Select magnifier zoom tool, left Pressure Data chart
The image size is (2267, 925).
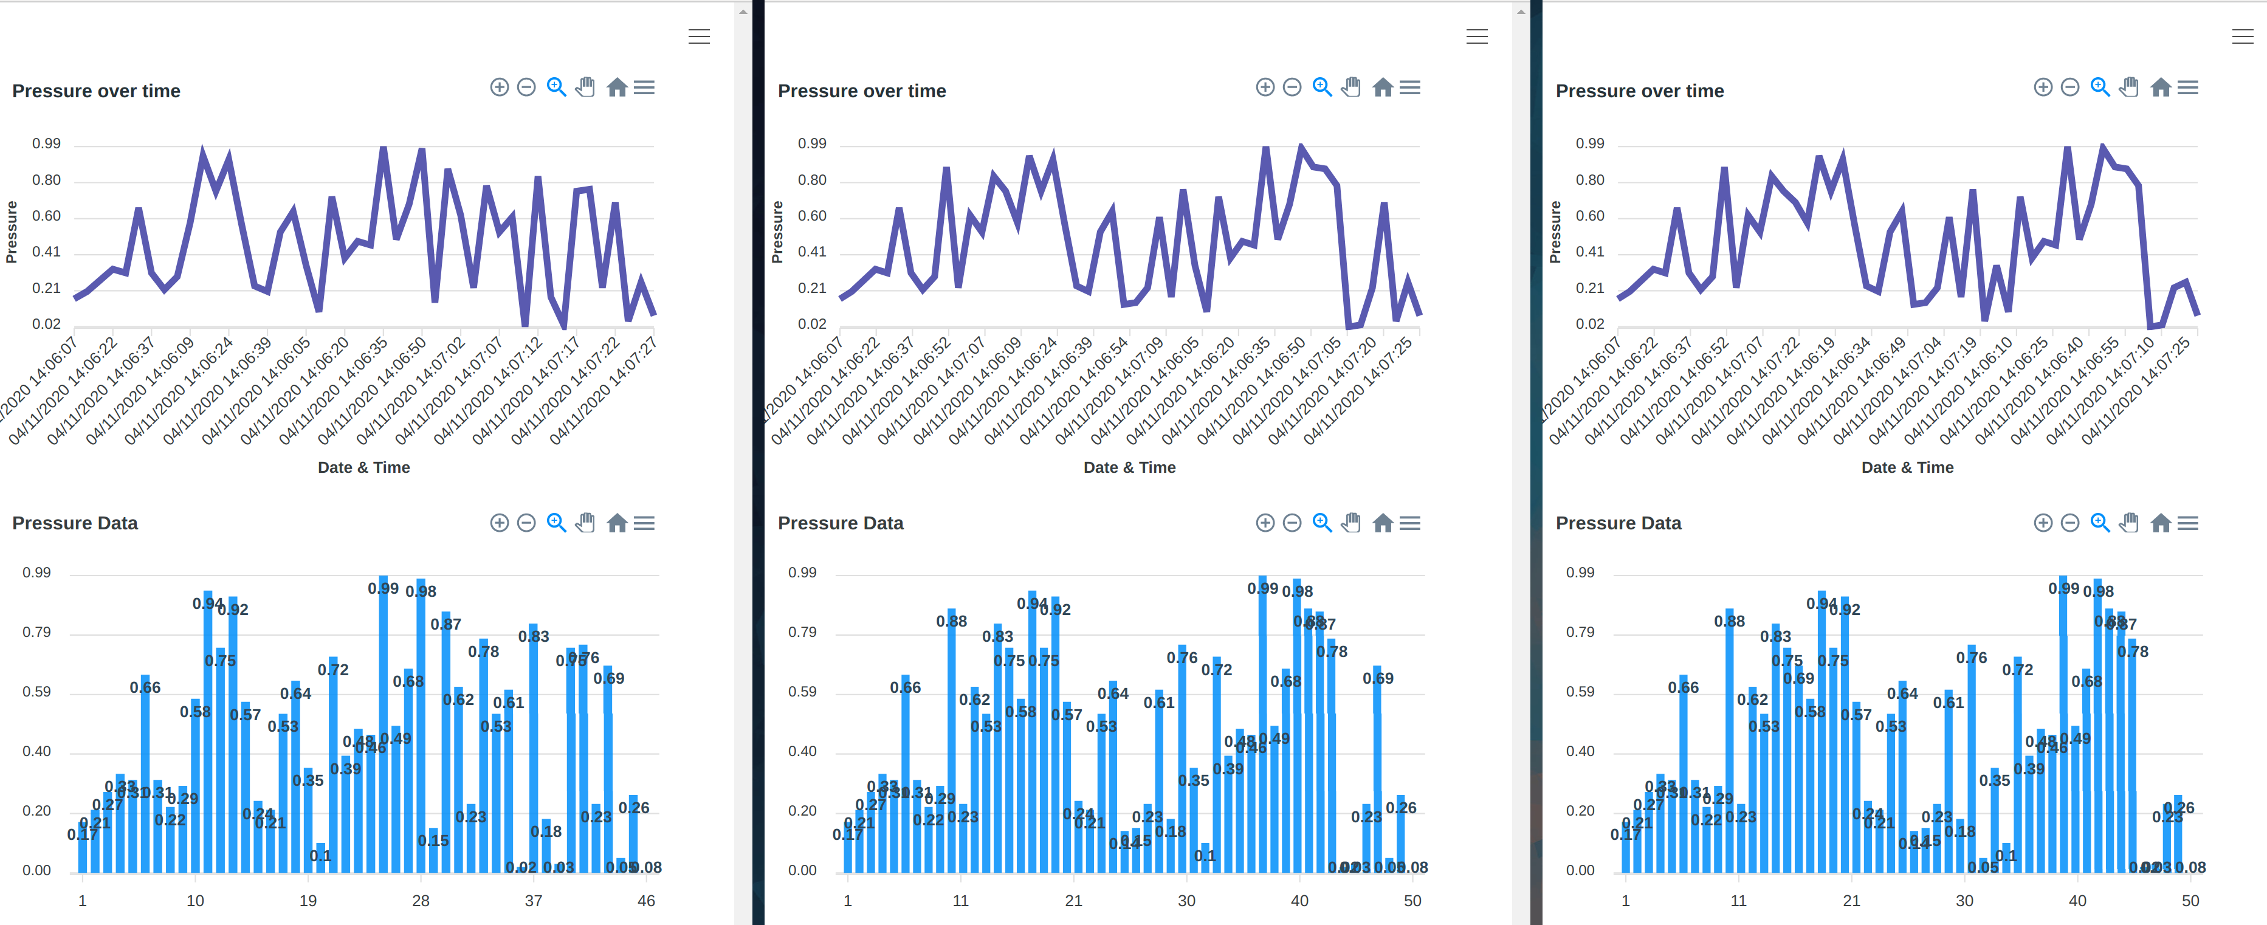click(x=556, y=523)
